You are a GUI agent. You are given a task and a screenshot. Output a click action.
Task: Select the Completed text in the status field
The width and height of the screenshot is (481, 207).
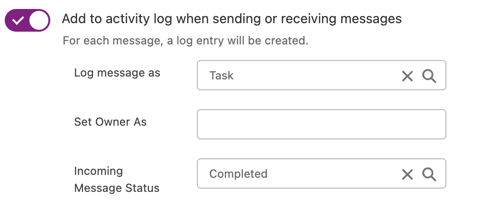coord(238,173)
